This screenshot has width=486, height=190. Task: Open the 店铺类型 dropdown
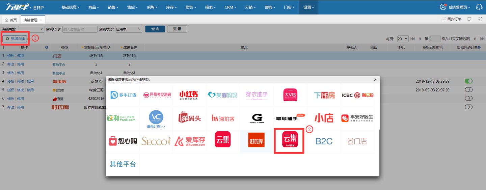pos(31,29)
